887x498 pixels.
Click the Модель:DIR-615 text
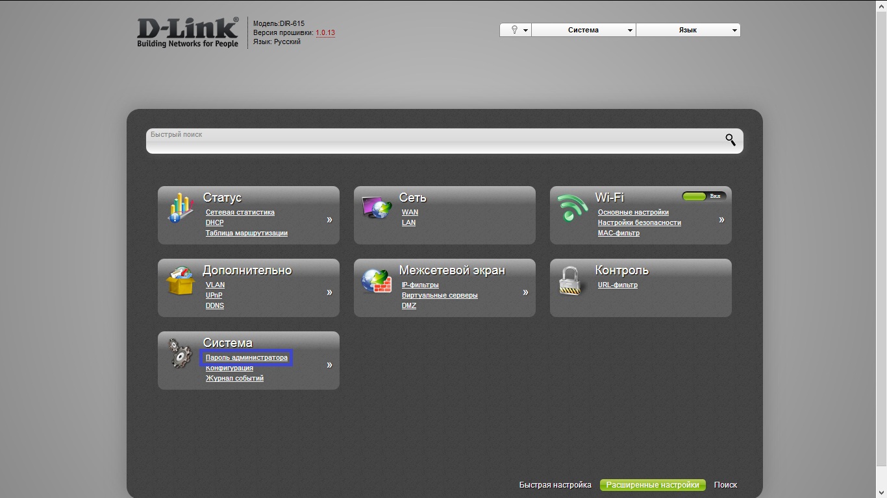(279, 23)
